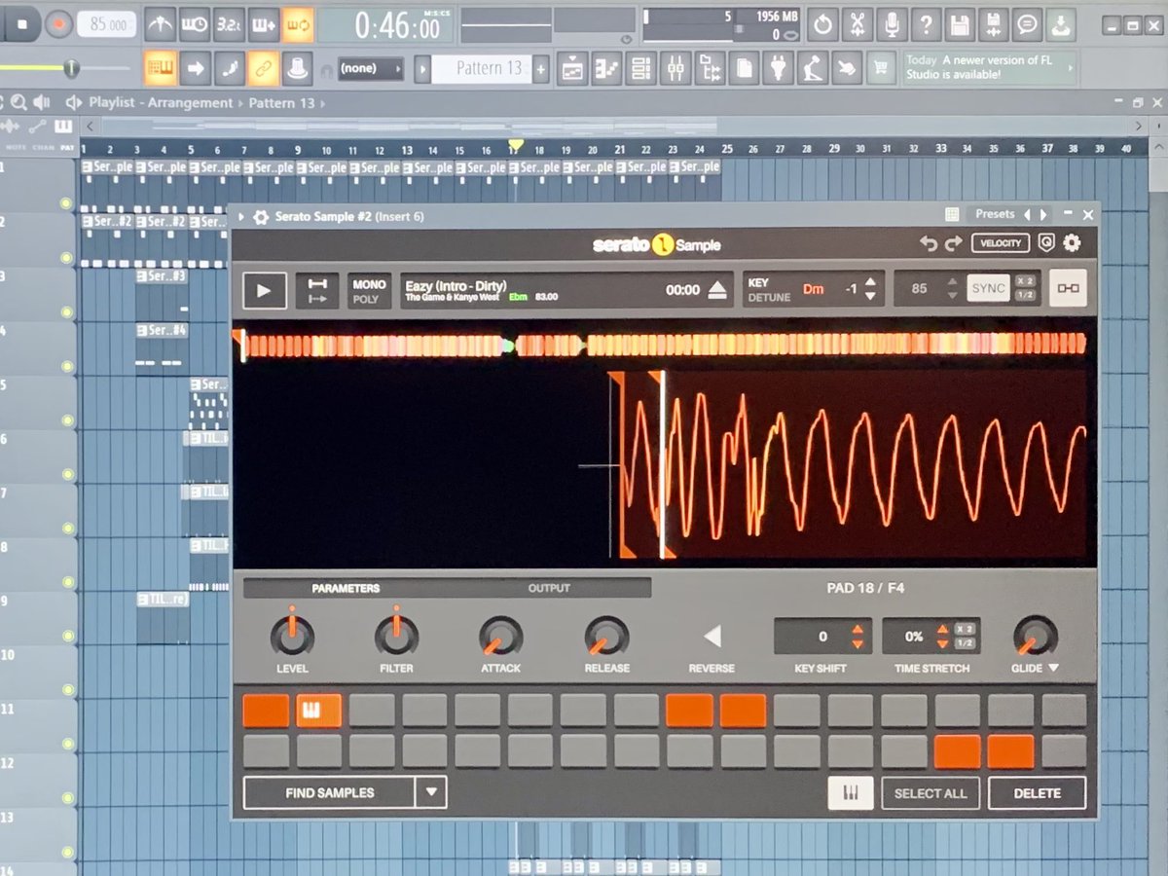
Task: Increase KEY SHIFT with up arrow
Action: click(x=858, y=630)
